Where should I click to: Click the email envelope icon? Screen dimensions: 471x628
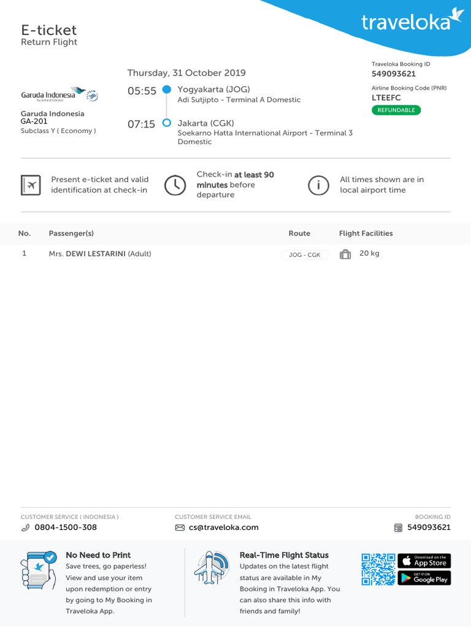[x=180, y=528]
